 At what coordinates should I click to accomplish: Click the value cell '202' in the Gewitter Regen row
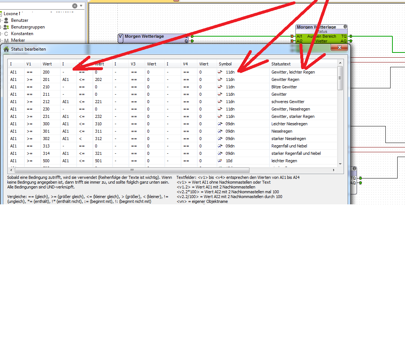(x=98, y=79)
